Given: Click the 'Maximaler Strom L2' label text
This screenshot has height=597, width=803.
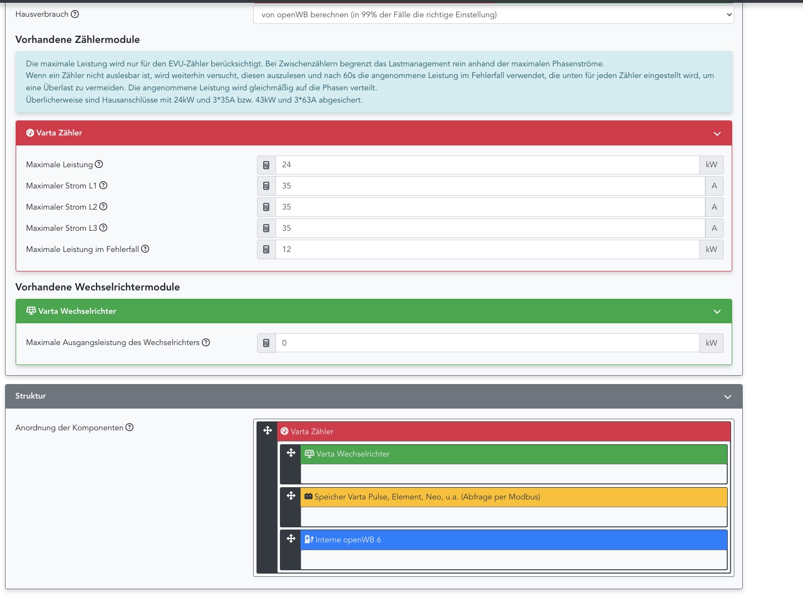Looking at the screenshot, I should [x=61, y=207].
